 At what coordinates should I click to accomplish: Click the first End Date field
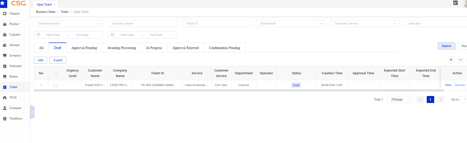[x=82, y=35]
